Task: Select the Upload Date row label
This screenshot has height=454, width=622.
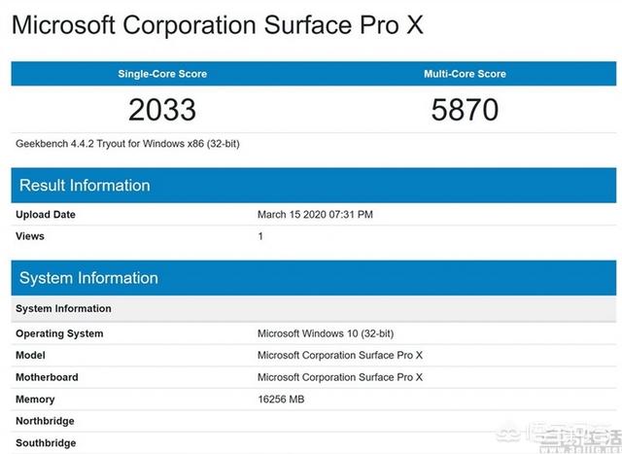Action: click(46, 215)
